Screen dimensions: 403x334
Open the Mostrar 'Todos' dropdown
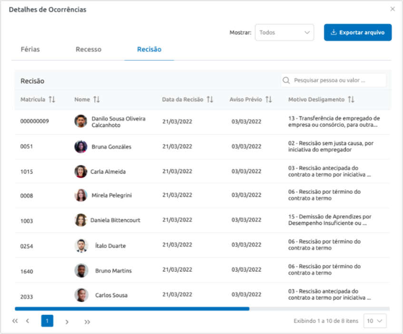click(x=284, y=32)
